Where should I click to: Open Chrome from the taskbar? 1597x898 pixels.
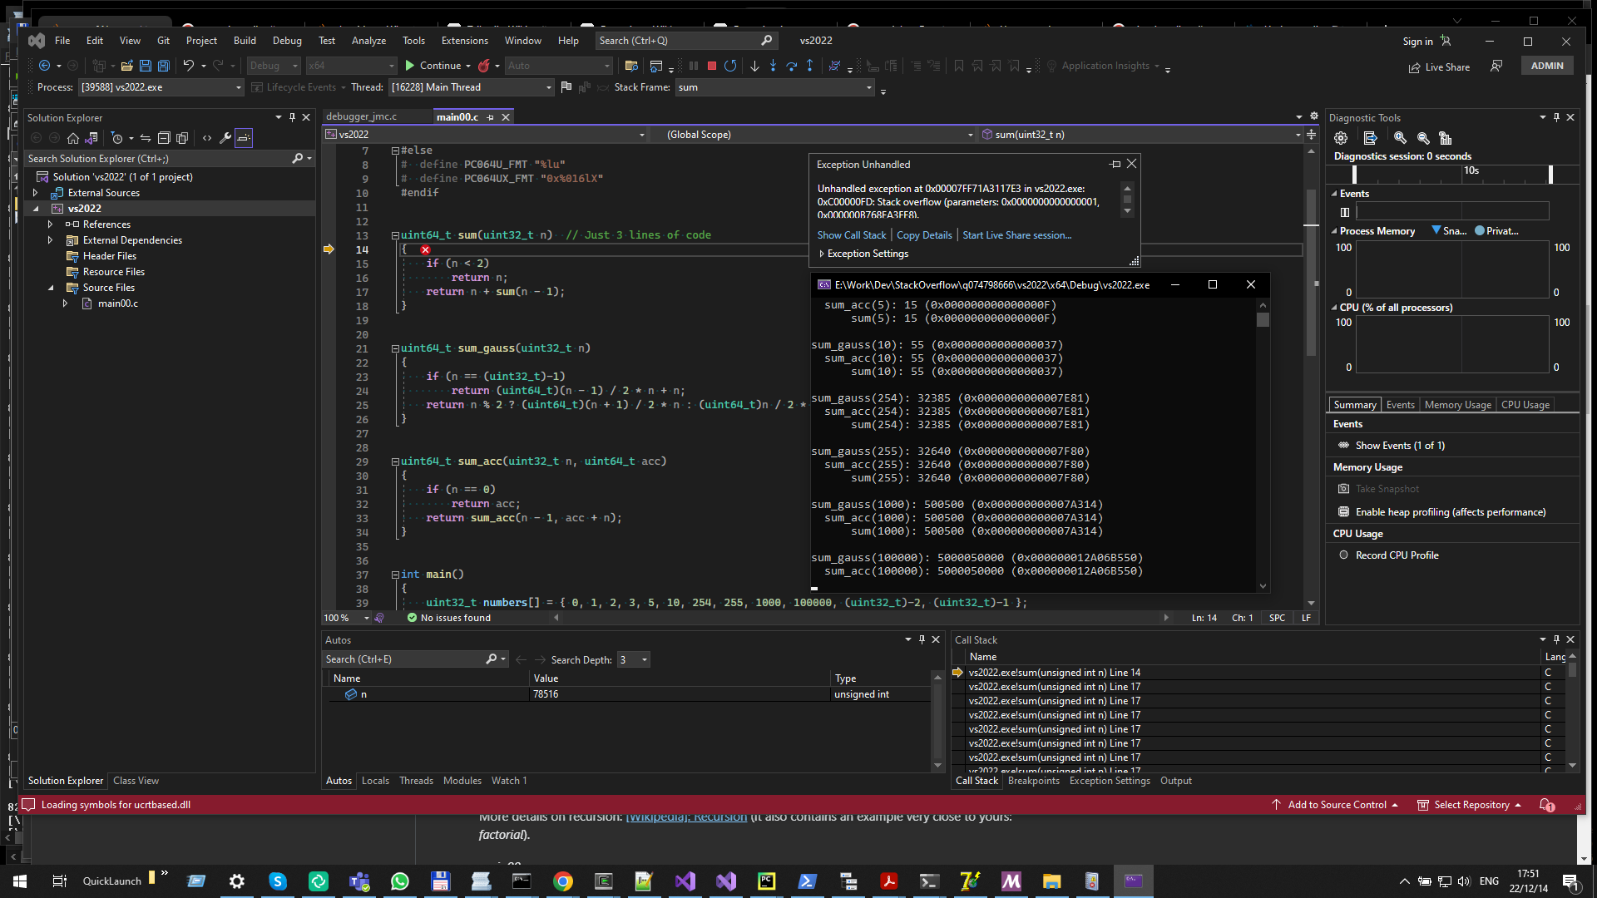click(563, 881)
